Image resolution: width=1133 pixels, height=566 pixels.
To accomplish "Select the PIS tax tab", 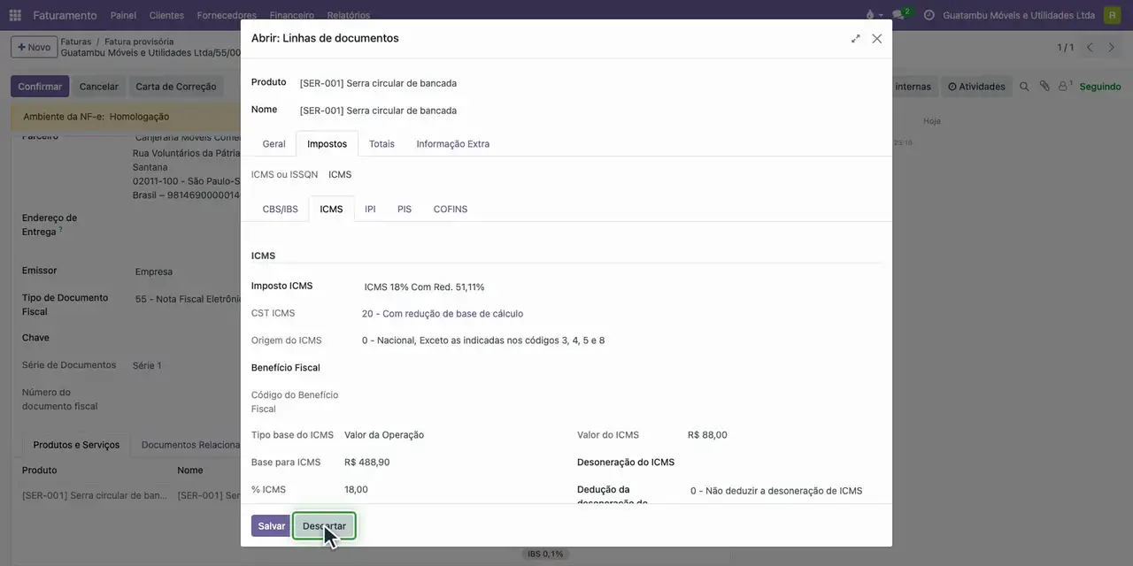I will (x=405, y=210).
